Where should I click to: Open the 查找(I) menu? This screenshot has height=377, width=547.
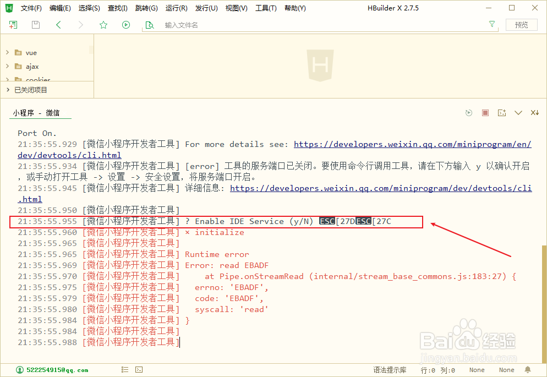pyautogui.click(x=118, y=8)
